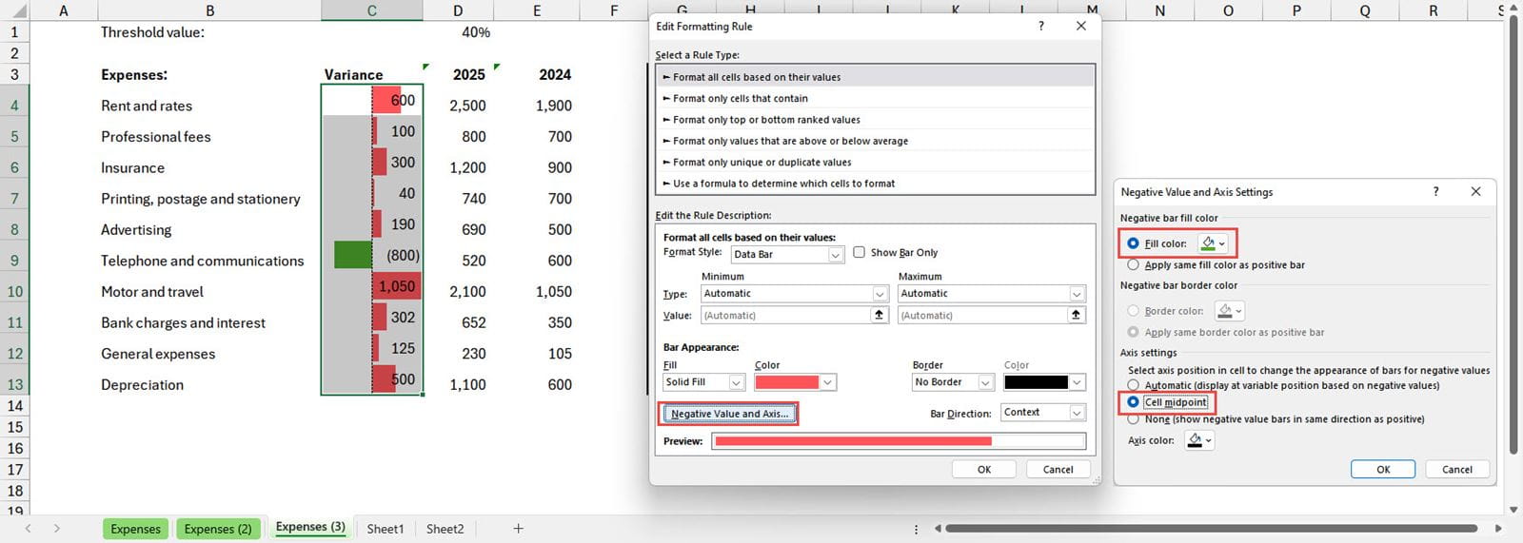Select Apply same border color as positive bar

[1133, 332]
